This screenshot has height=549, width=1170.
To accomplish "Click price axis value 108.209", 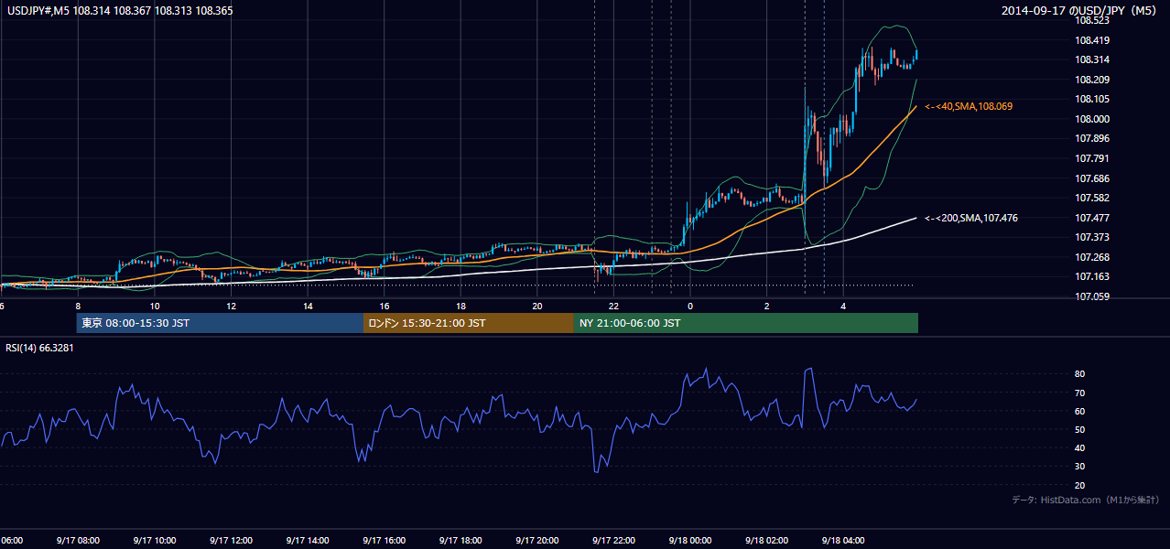I will [1092, 80].
